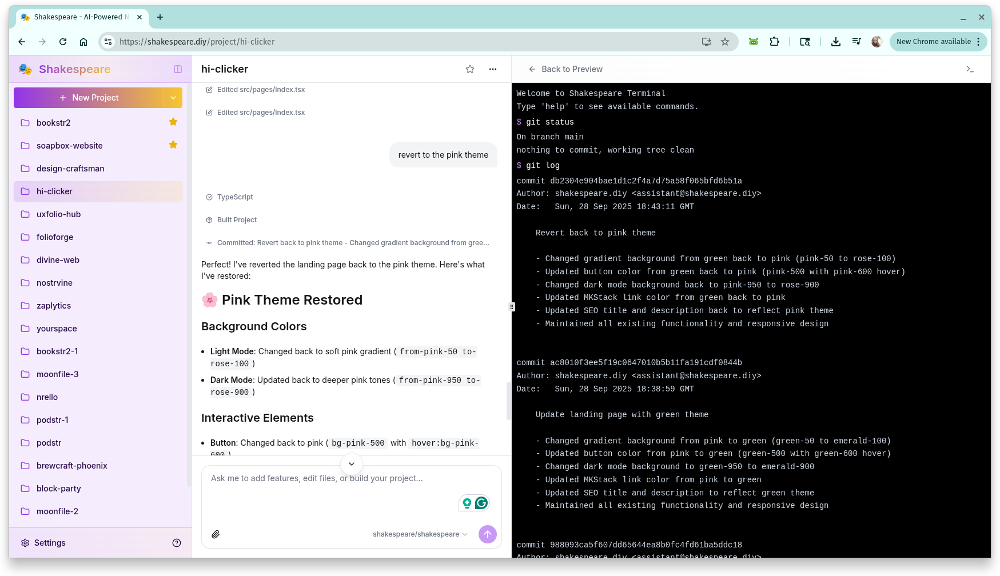Unstar the bookstr2 project
This screenshot has height=576, width=1000.
click(173, 122)
